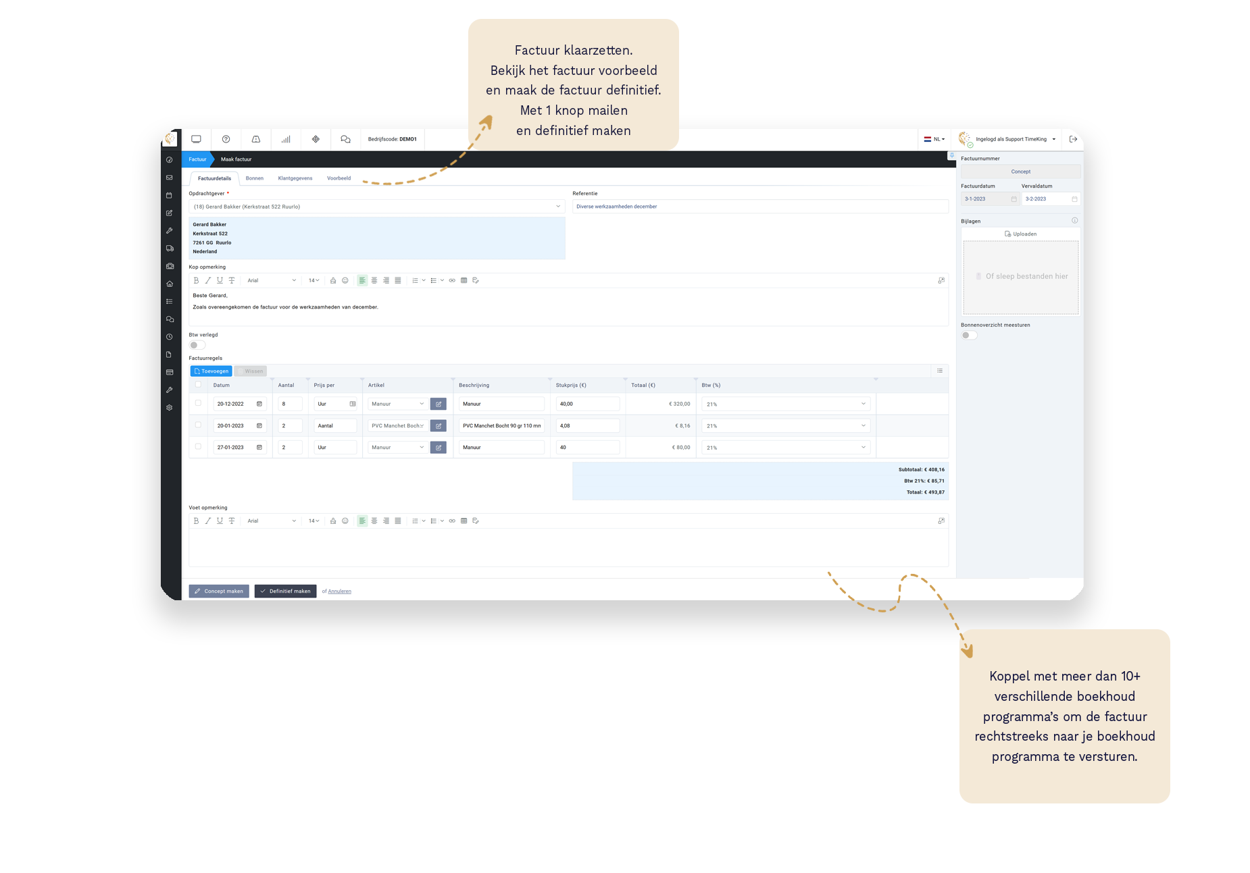Check the checkbox for the 27-01-2023 invoice row

(198, 446)
